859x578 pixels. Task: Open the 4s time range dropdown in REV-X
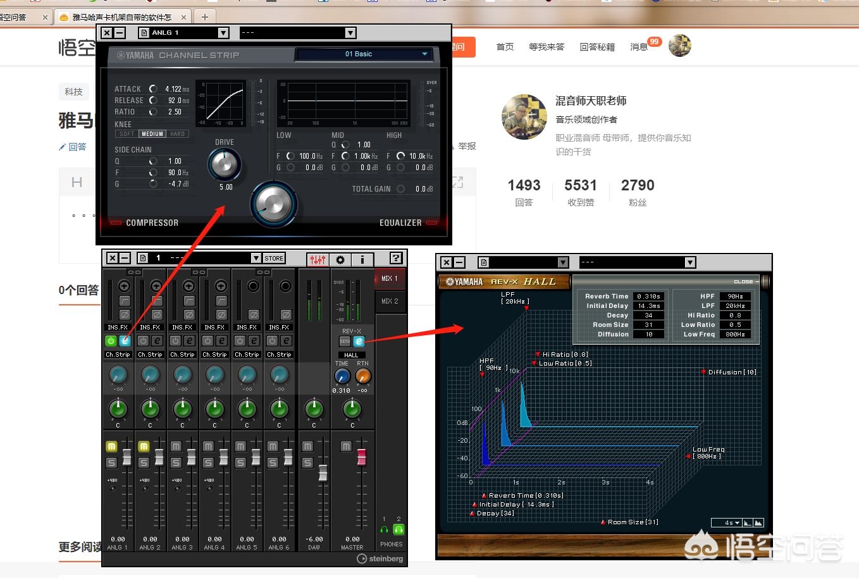pos(726,523)
